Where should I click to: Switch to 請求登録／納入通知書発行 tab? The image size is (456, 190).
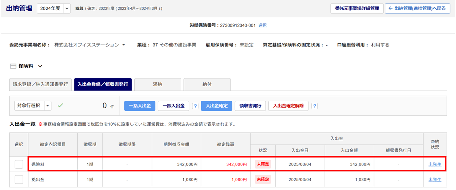tap(40, 85)
